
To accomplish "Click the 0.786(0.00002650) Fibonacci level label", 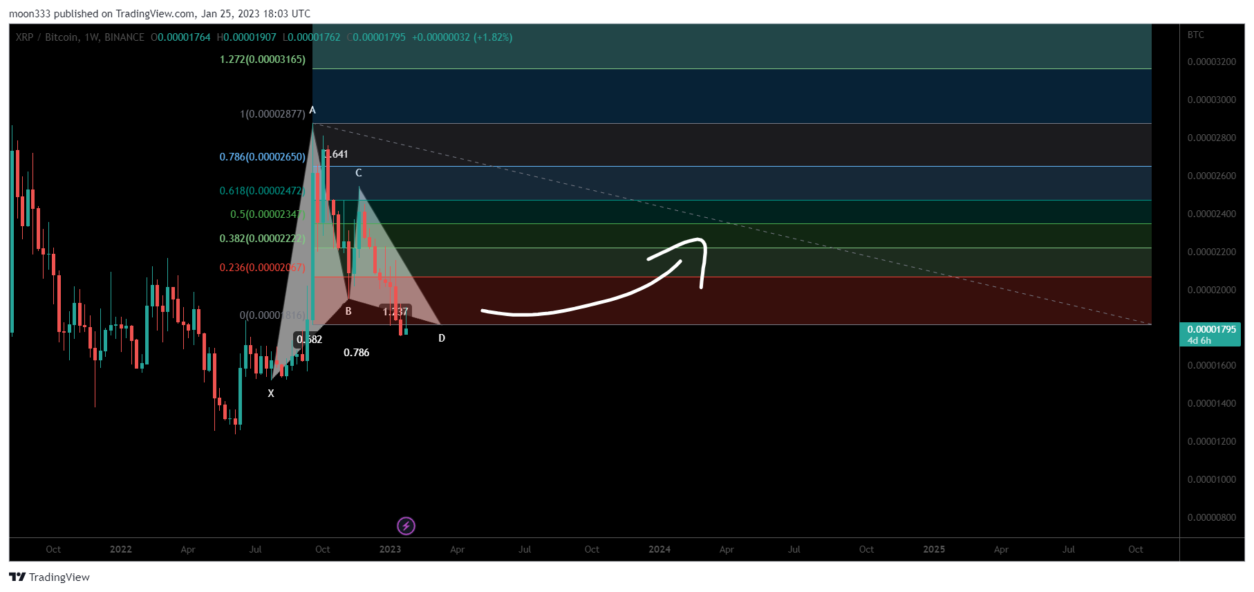I will click(x=263, y=157).
